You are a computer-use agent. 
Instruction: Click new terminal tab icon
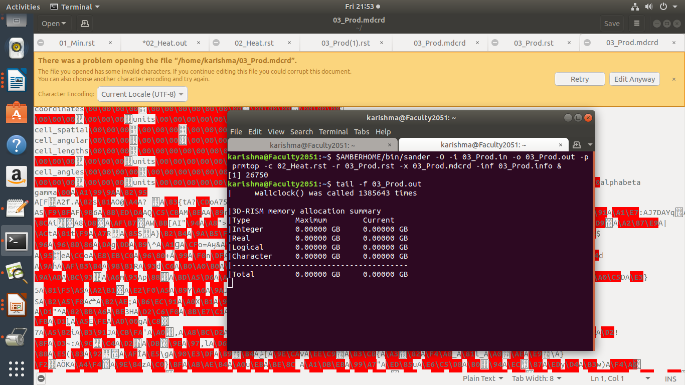[576, 145]
